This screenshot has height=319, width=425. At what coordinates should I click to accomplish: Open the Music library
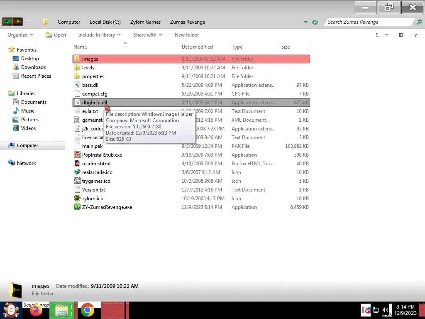[x=28, y=110]
